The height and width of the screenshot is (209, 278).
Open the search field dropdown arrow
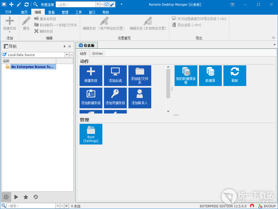coord(58,206)
